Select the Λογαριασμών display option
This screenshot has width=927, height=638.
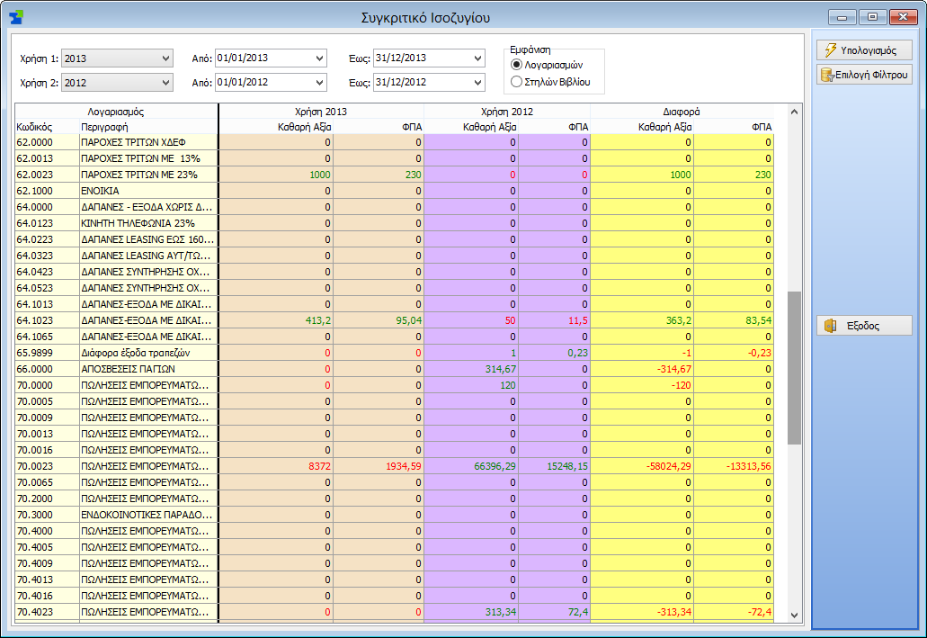(x=516, y=65)
